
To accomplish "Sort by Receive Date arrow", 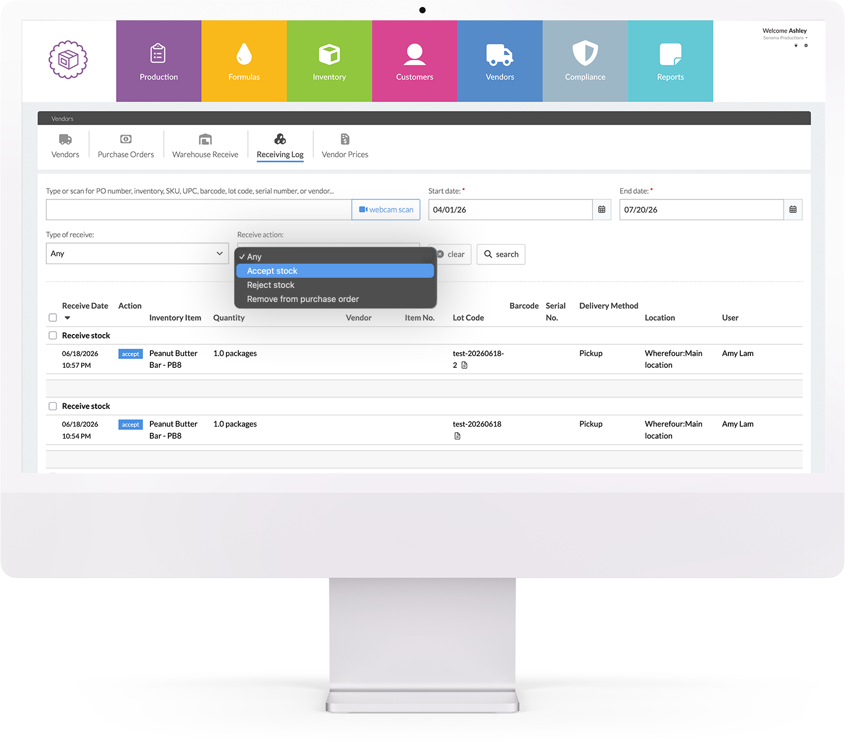I will (68, 318).
